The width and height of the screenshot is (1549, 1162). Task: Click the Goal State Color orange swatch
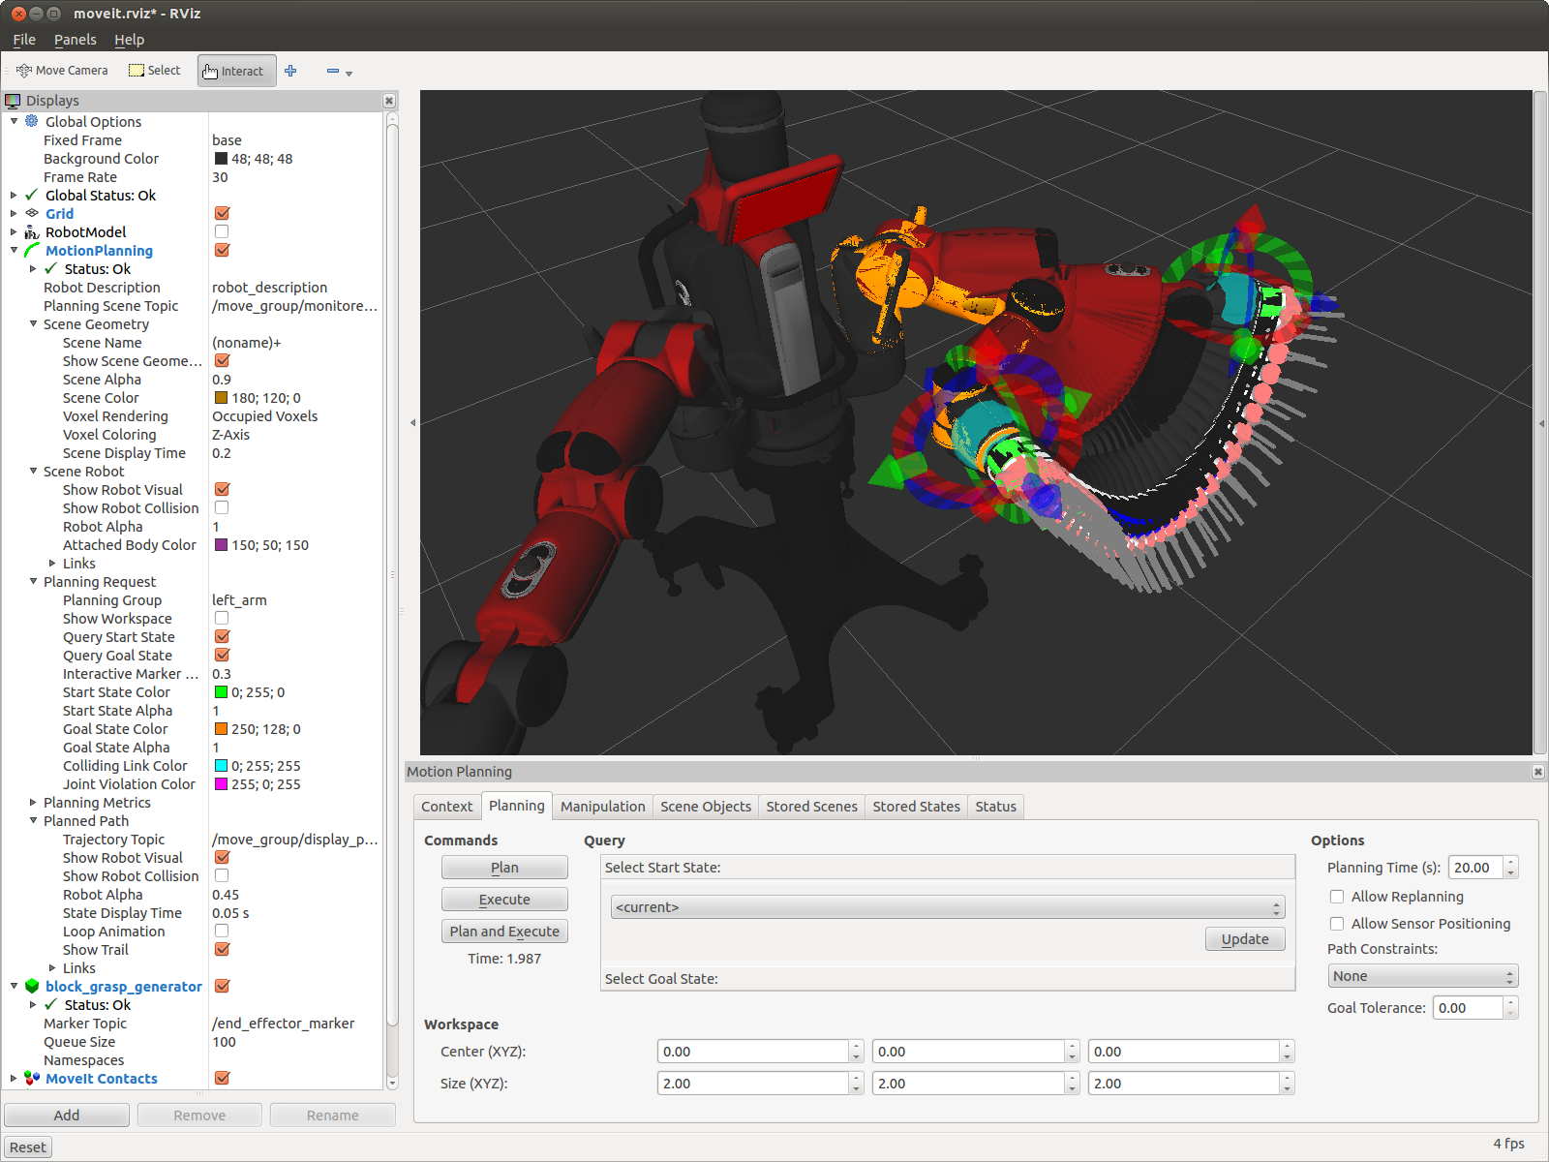tap(221, 729)
